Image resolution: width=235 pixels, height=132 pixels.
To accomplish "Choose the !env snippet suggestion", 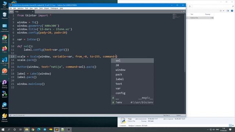I will pyautogui.click(x=132, y=102).
